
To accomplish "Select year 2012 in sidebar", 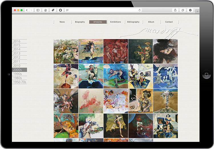I will click(x=19, y=58).
